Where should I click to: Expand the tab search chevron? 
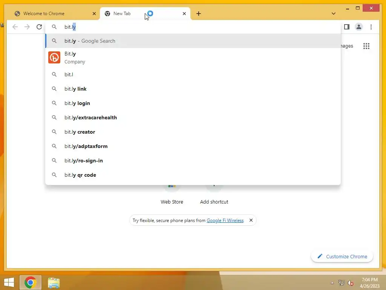(x=333, y=14)
